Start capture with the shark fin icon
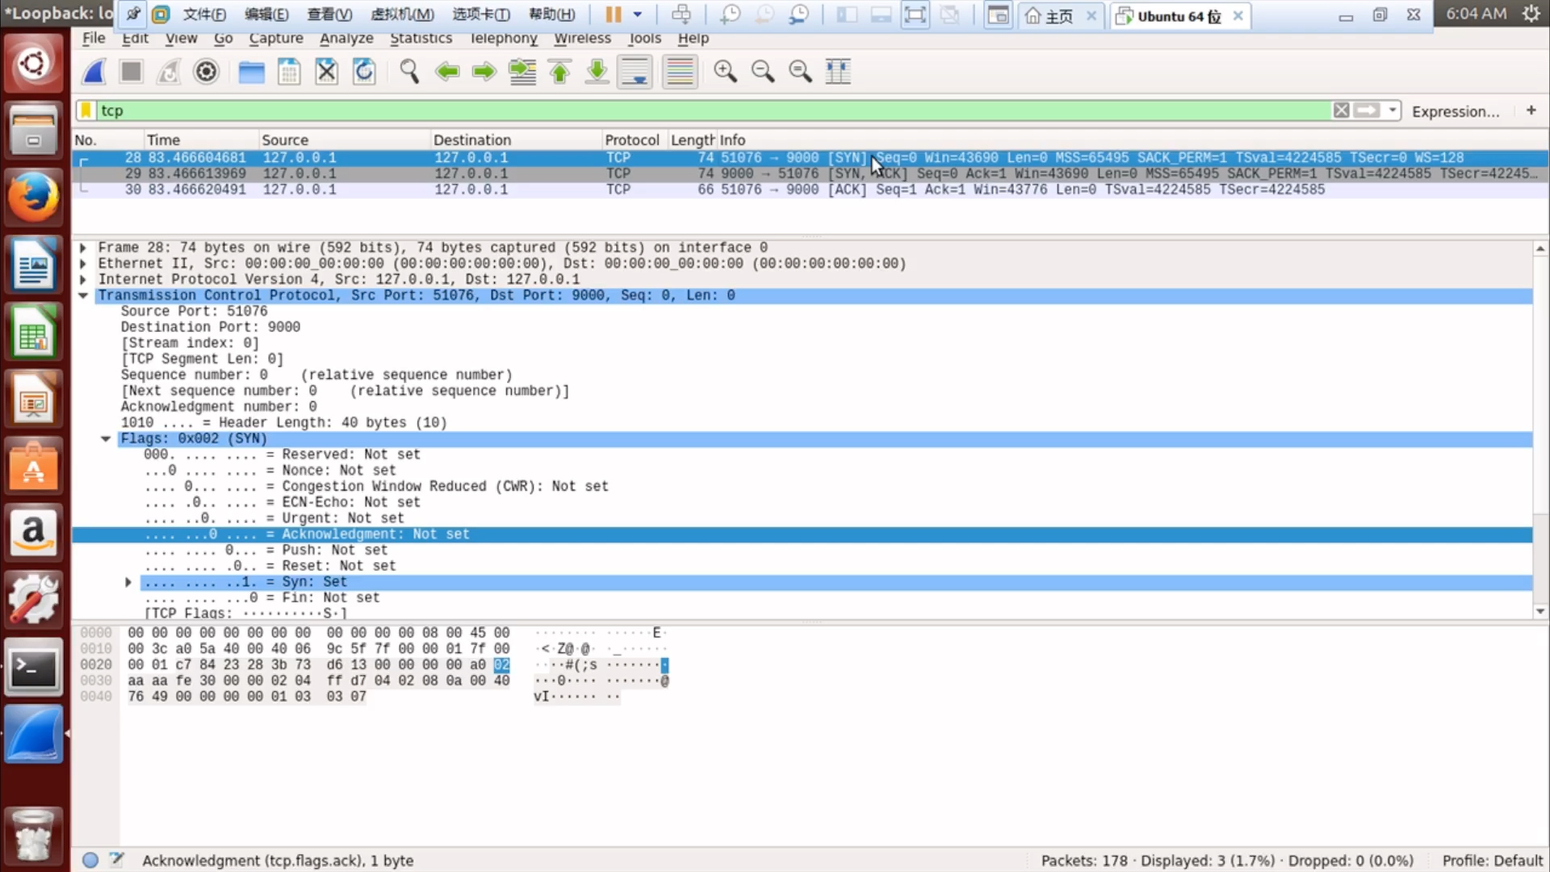 pos(94,72)
